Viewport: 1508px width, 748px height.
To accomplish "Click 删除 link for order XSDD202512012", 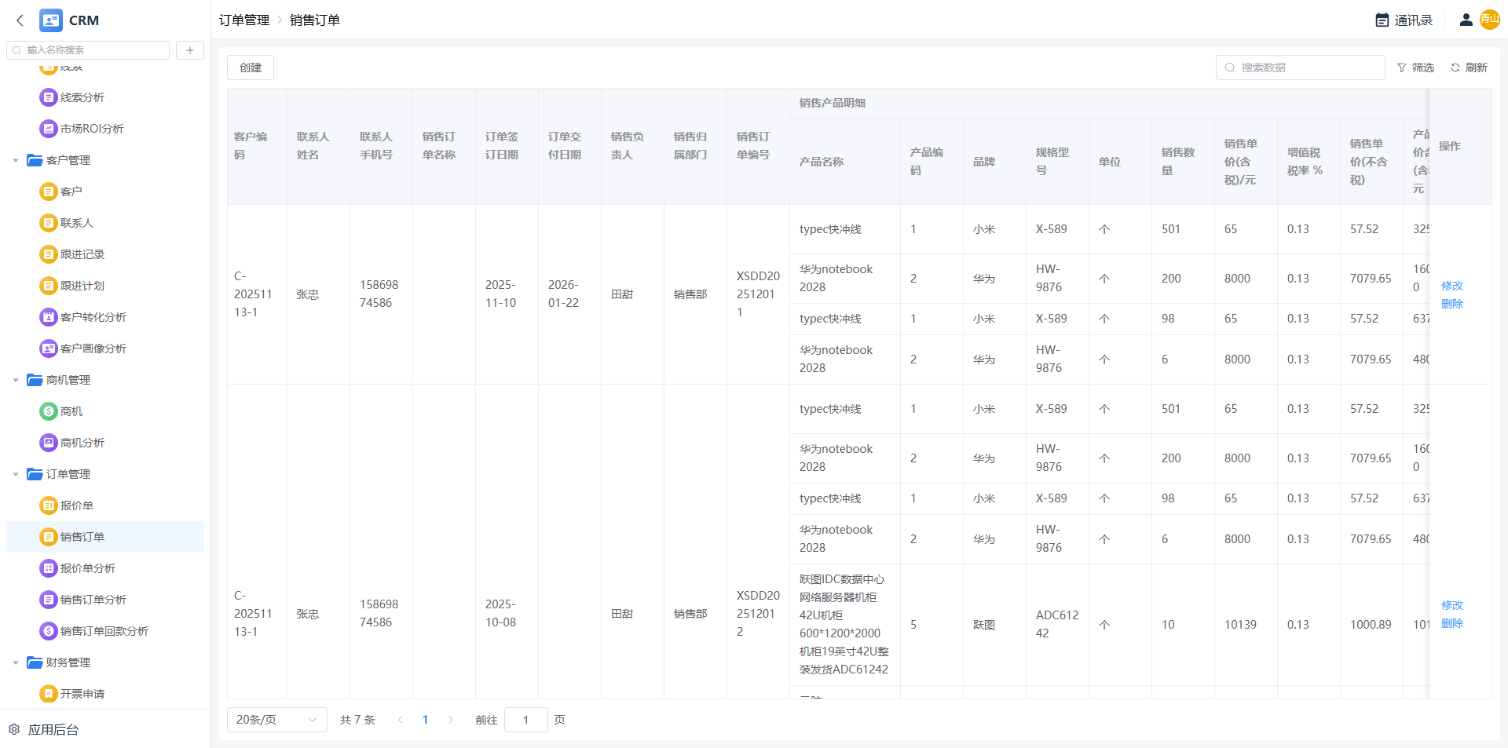I will (x=1451, y=623).
